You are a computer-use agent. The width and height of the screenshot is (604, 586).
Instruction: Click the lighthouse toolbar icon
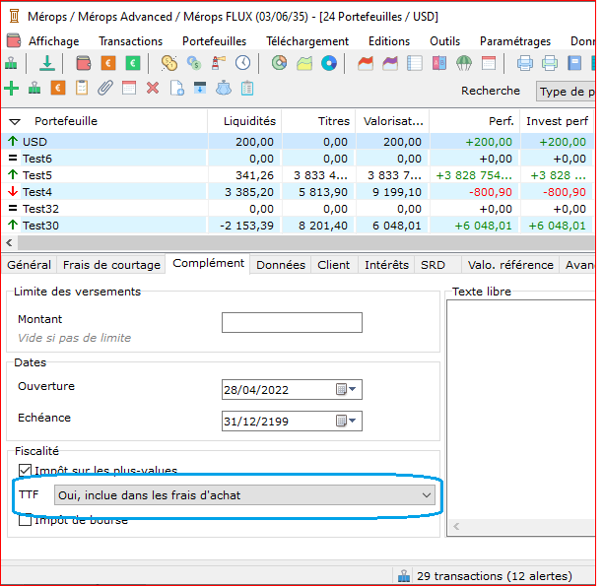click(219, 63)
